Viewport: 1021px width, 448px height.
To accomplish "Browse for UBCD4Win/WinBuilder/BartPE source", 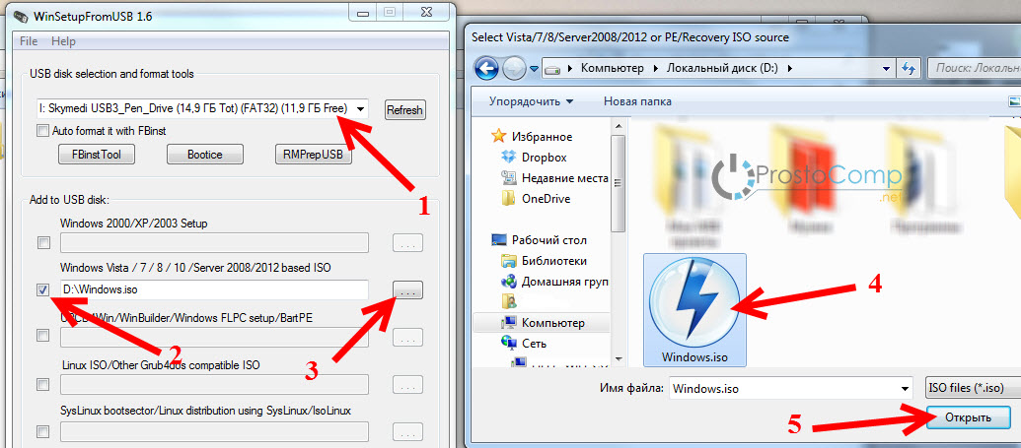I will pyautogui.click(x=407, y=338).
